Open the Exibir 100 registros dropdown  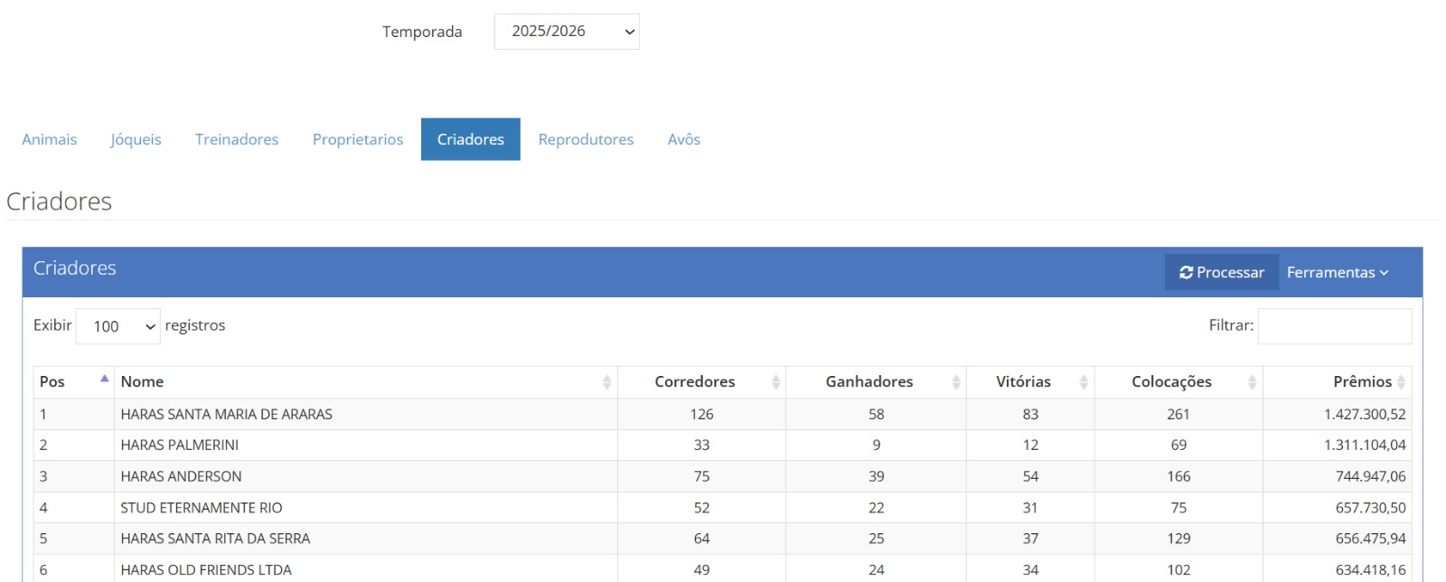[x=118, y=326]
